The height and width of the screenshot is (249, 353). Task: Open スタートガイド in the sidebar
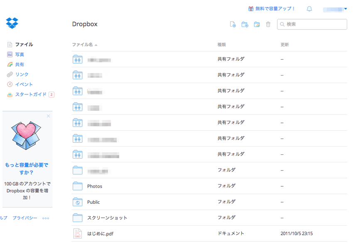31,94
